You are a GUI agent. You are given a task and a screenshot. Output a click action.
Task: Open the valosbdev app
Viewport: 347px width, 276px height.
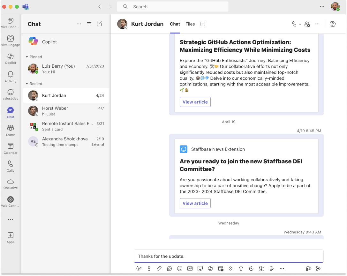pyautogui.click(x=11, y=94)
